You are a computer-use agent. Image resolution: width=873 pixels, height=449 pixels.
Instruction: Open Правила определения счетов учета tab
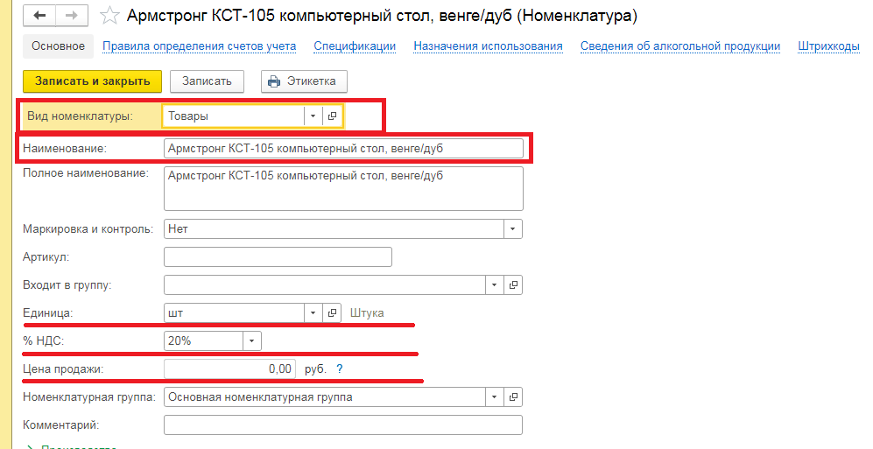click(x=200, y=46)
